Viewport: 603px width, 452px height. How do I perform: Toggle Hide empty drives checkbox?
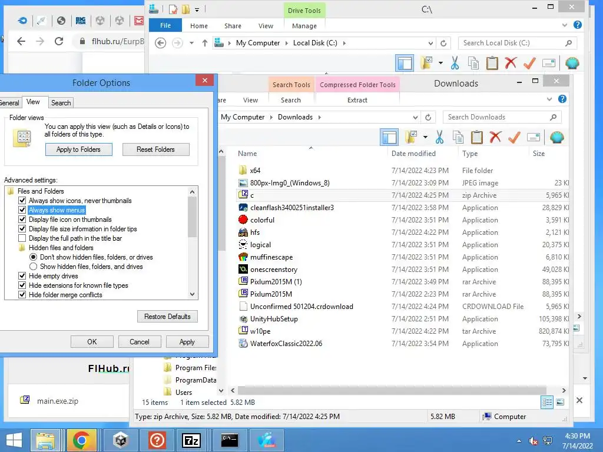coord(22,276)
